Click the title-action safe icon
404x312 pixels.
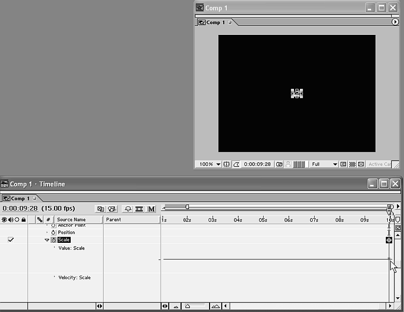click(227, 164)
